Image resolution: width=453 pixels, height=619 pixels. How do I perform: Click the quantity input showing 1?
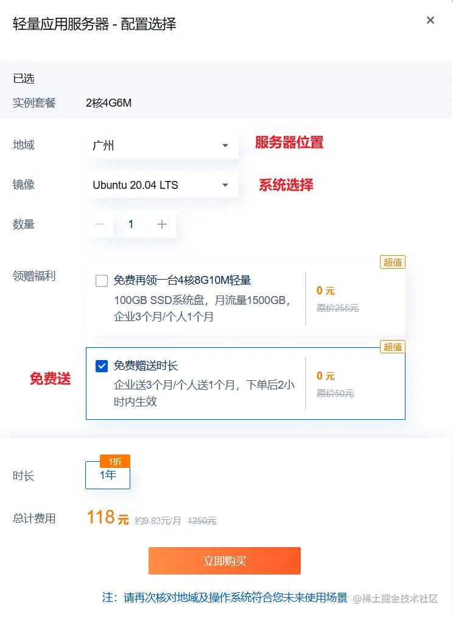pyautogui.click(x=130, y=224)
